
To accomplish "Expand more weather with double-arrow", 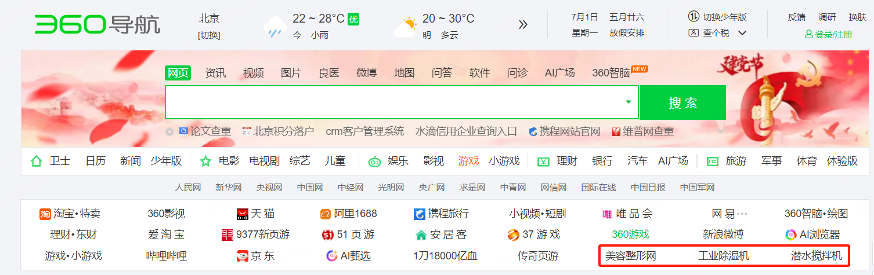I will coord(523,24).
